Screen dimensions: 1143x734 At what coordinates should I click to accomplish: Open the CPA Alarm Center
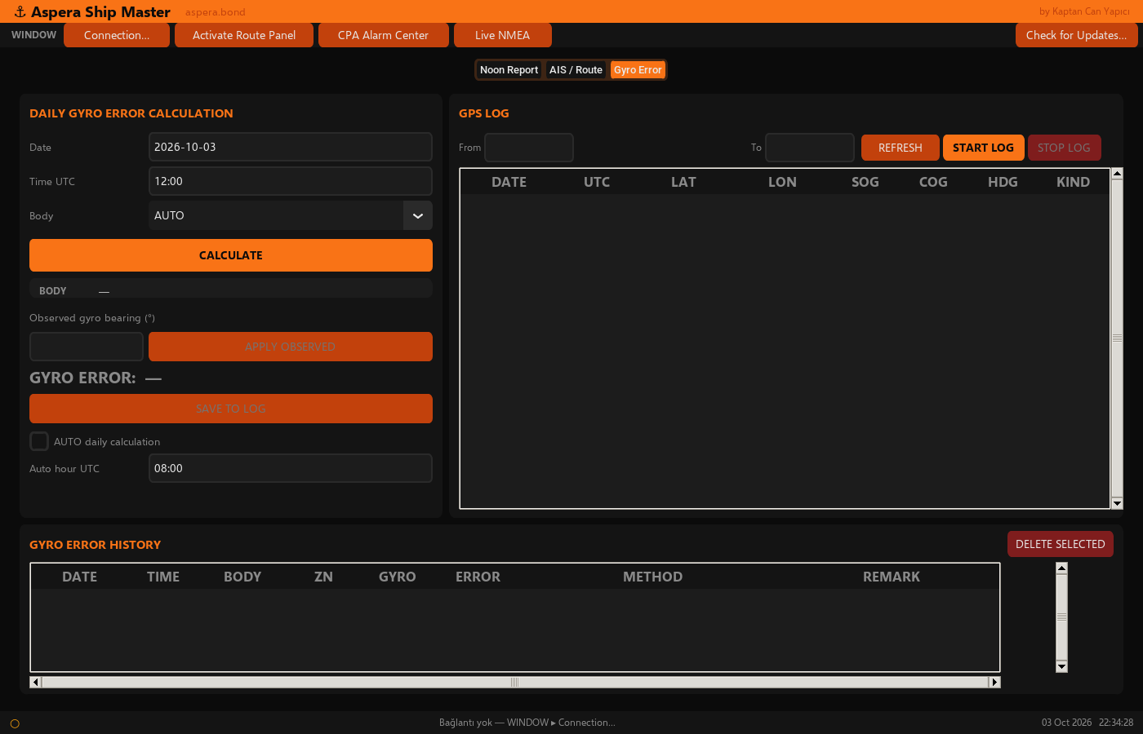click(384, 35)
